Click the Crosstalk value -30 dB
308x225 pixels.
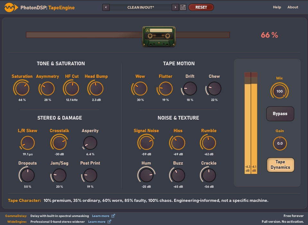(x=59, y=154)
